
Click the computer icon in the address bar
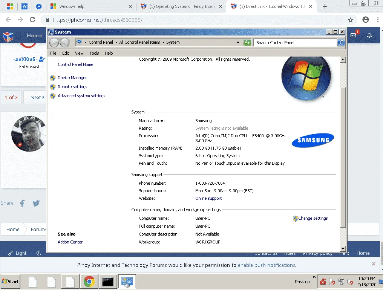79,42
